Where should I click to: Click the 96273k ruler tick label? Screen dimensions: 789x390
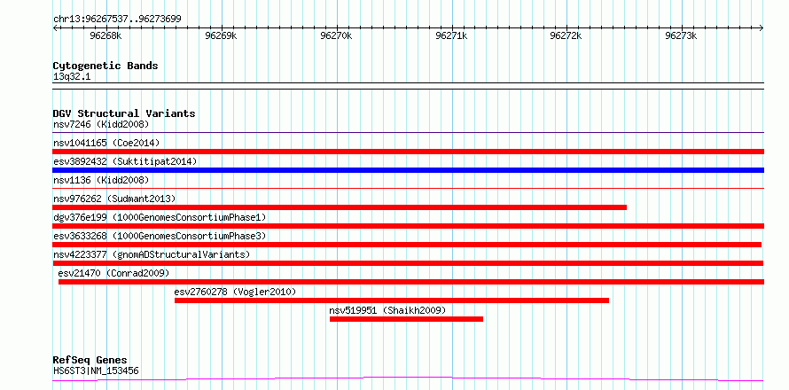coord(682,36)
